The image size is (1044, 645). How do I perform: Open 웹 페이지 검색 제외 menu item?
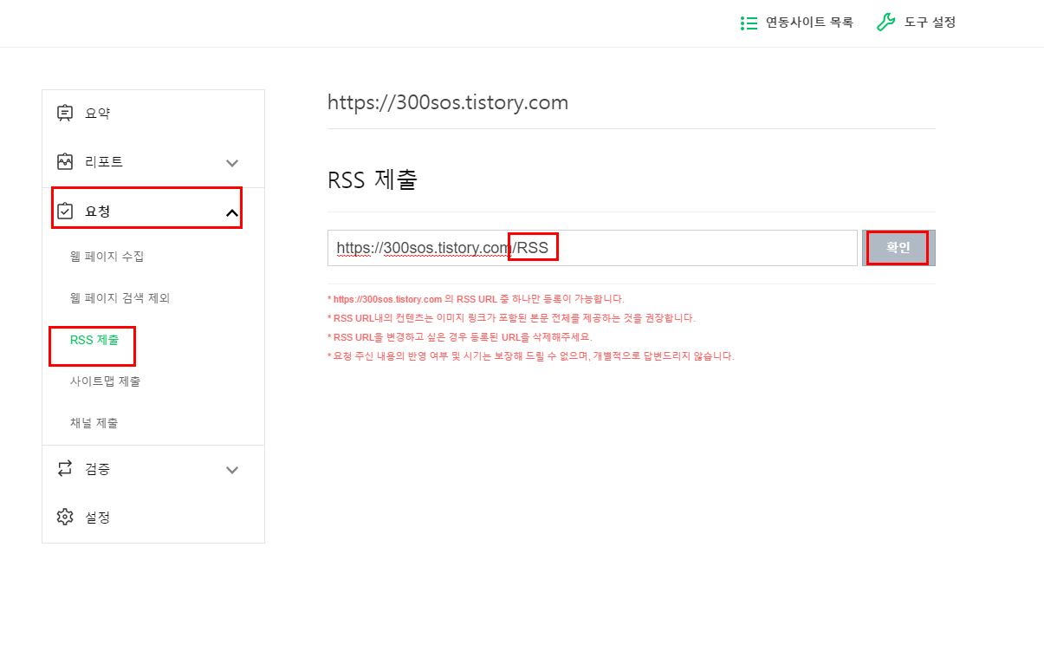pyautogui.click(x=120, y=297)
